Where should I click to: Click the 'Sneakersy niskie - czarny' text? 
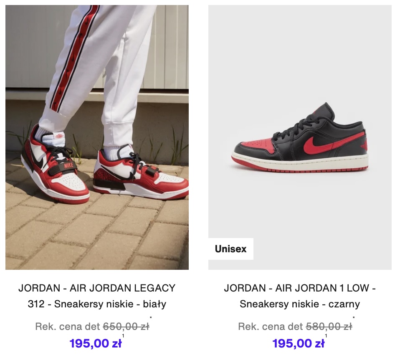point(300,304)
